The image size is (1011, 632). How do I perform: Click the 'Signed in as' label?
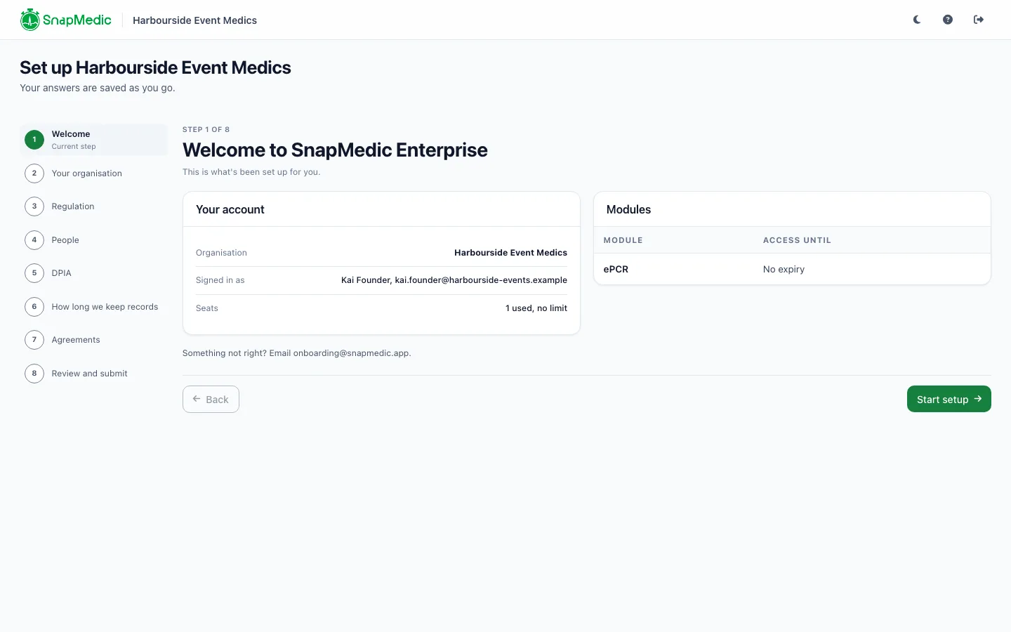(220, 280)
